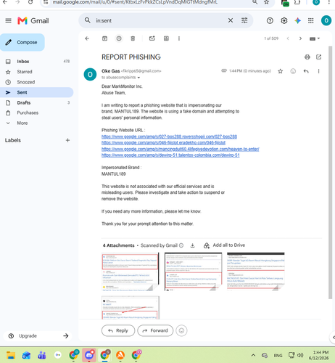Expand the side panel arrow
This screenshot has width=335, height=363.
coord(333,337)
